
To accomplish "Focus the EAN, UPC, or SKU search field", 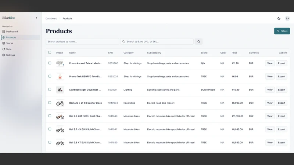I will pos(157,41).
